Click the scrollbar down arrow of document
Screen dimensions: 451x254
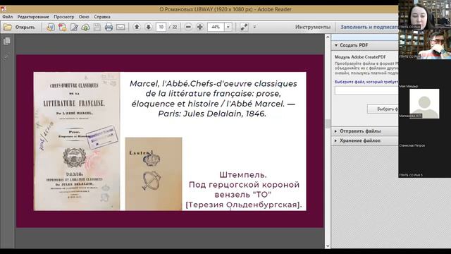[328, 246]
